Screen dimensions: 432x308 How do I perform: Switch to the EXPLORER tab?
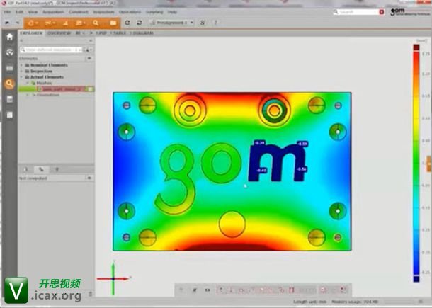tap(31, 33)
